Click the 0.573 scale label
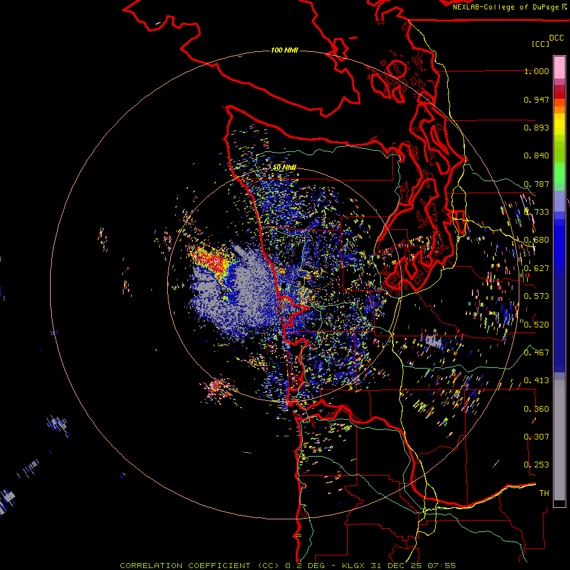Screen dimensions: 570x570 point(536,296)
